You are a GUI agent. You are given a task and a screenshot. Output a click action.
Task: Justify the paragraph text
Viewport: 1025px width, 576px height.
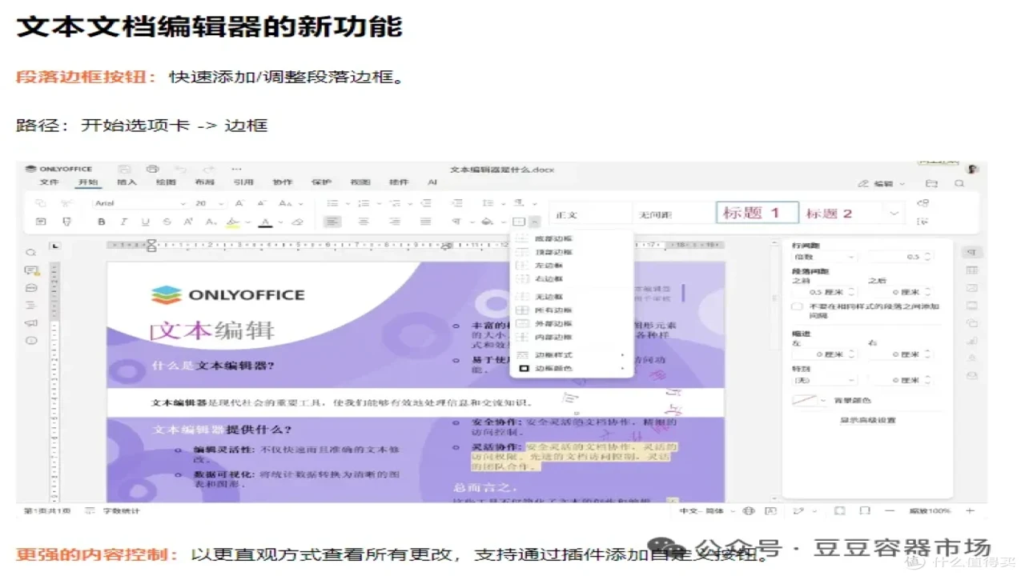426,222
